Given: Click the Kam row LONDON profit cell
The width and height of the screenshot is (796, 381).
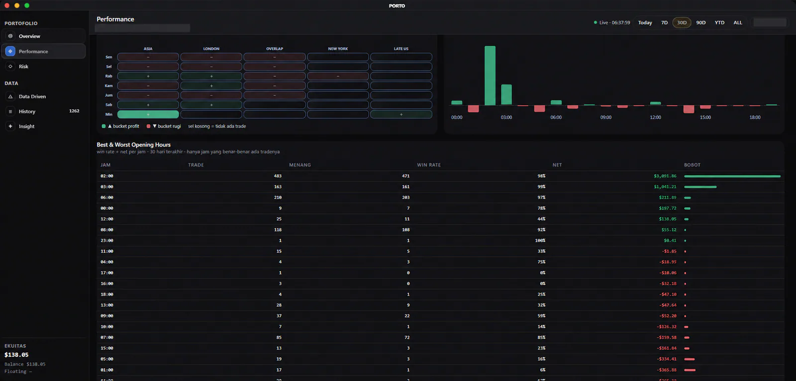Looking at the screenshot, I should (211, 85).
